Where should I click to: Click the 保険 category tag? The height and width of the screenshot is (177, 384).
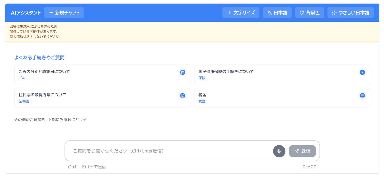pos(202,78)
